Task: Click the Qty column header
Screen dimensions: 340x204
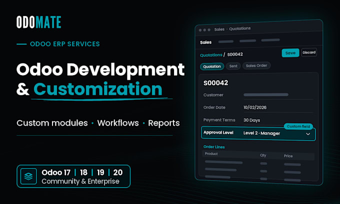Action: coord(263,155)
